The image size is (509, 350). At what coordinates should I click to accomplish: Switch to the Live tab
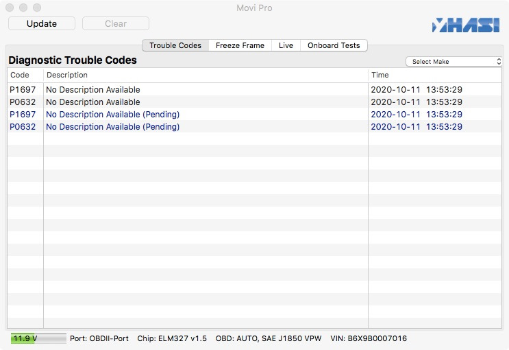tap(286, 45)
